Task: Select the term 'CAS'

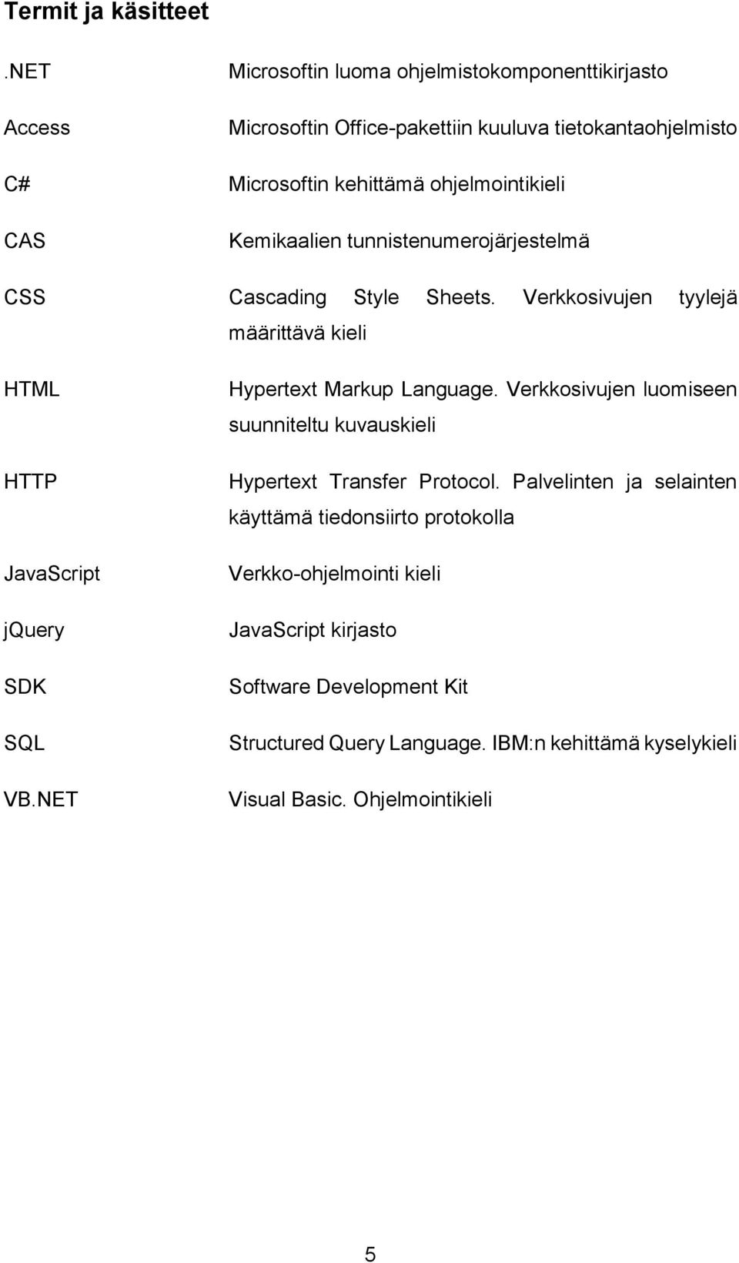Action: click(25, 240)
